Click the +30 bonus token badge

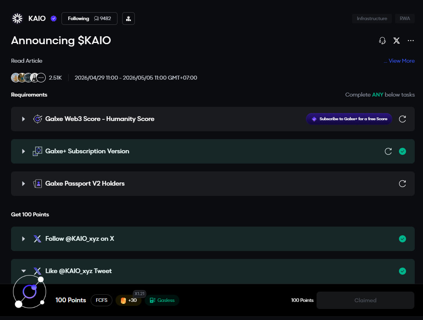[129, 300]
